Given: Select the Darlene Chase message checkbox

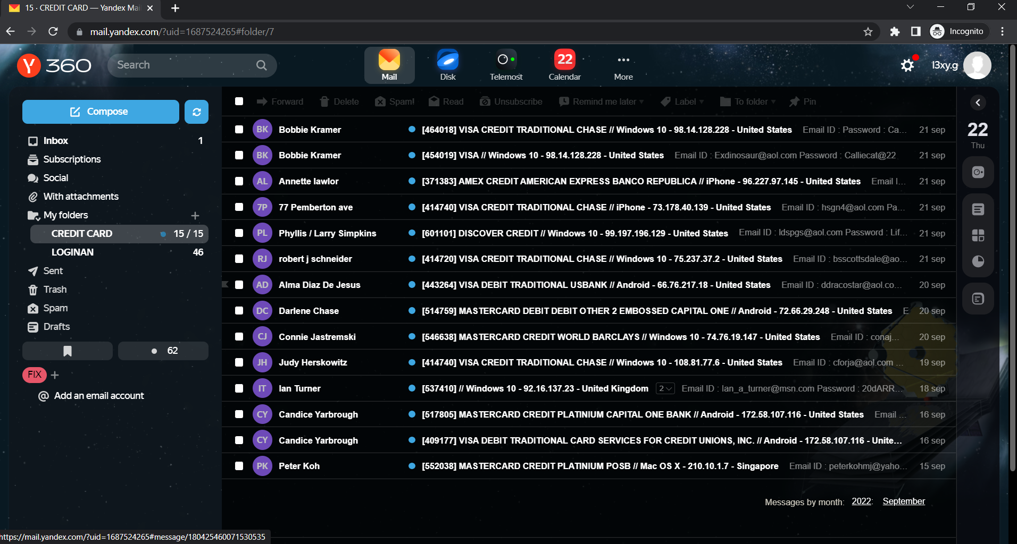Looking at the screenshot, I should pyautogui.click(x=239, y=311).
